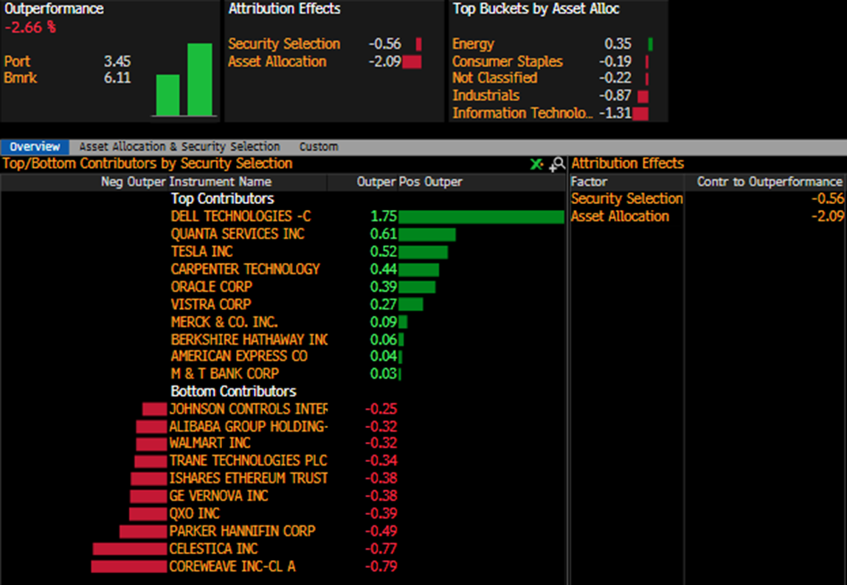Open Asset Allocation & Security Selection tab
The height and width of the screenshot is (585, 847).
pos(179,147)
